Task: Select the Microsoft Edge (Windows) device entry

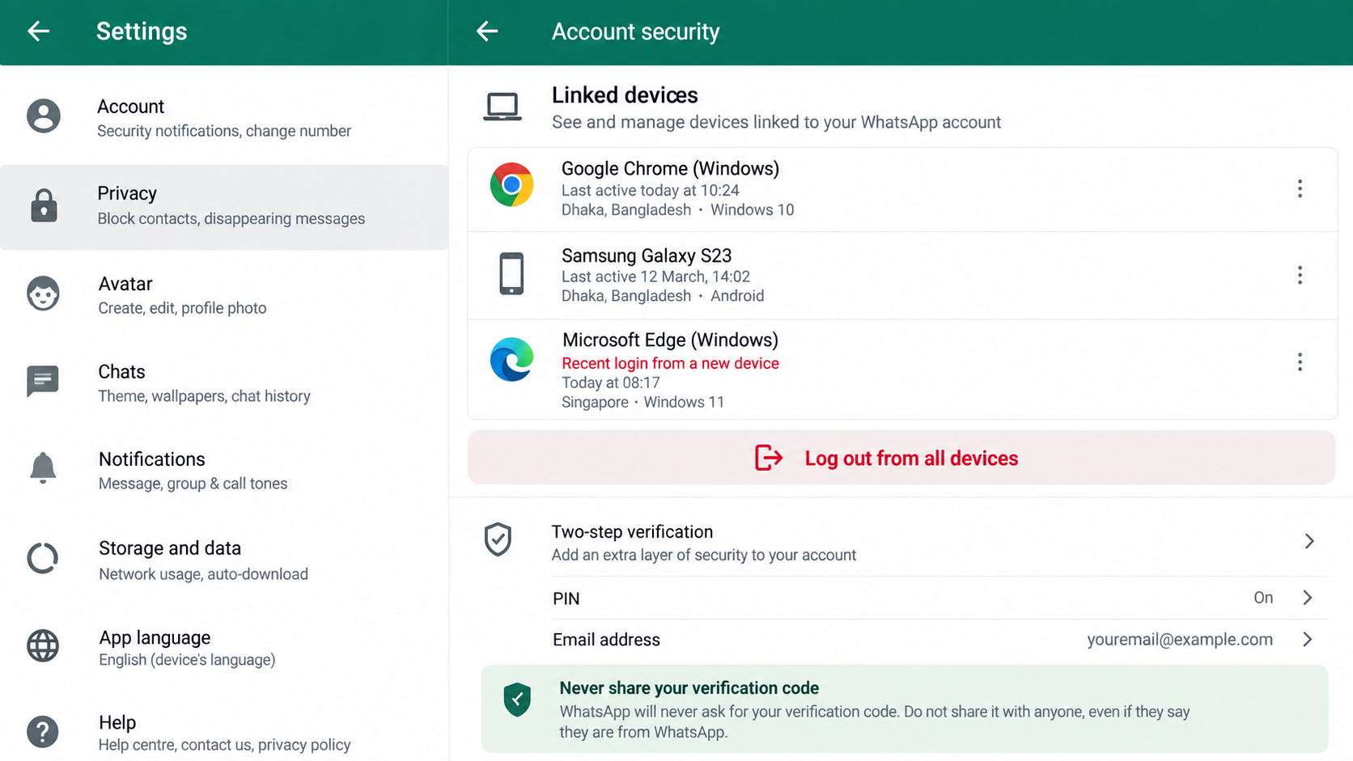Action: [x=902, y=370]
